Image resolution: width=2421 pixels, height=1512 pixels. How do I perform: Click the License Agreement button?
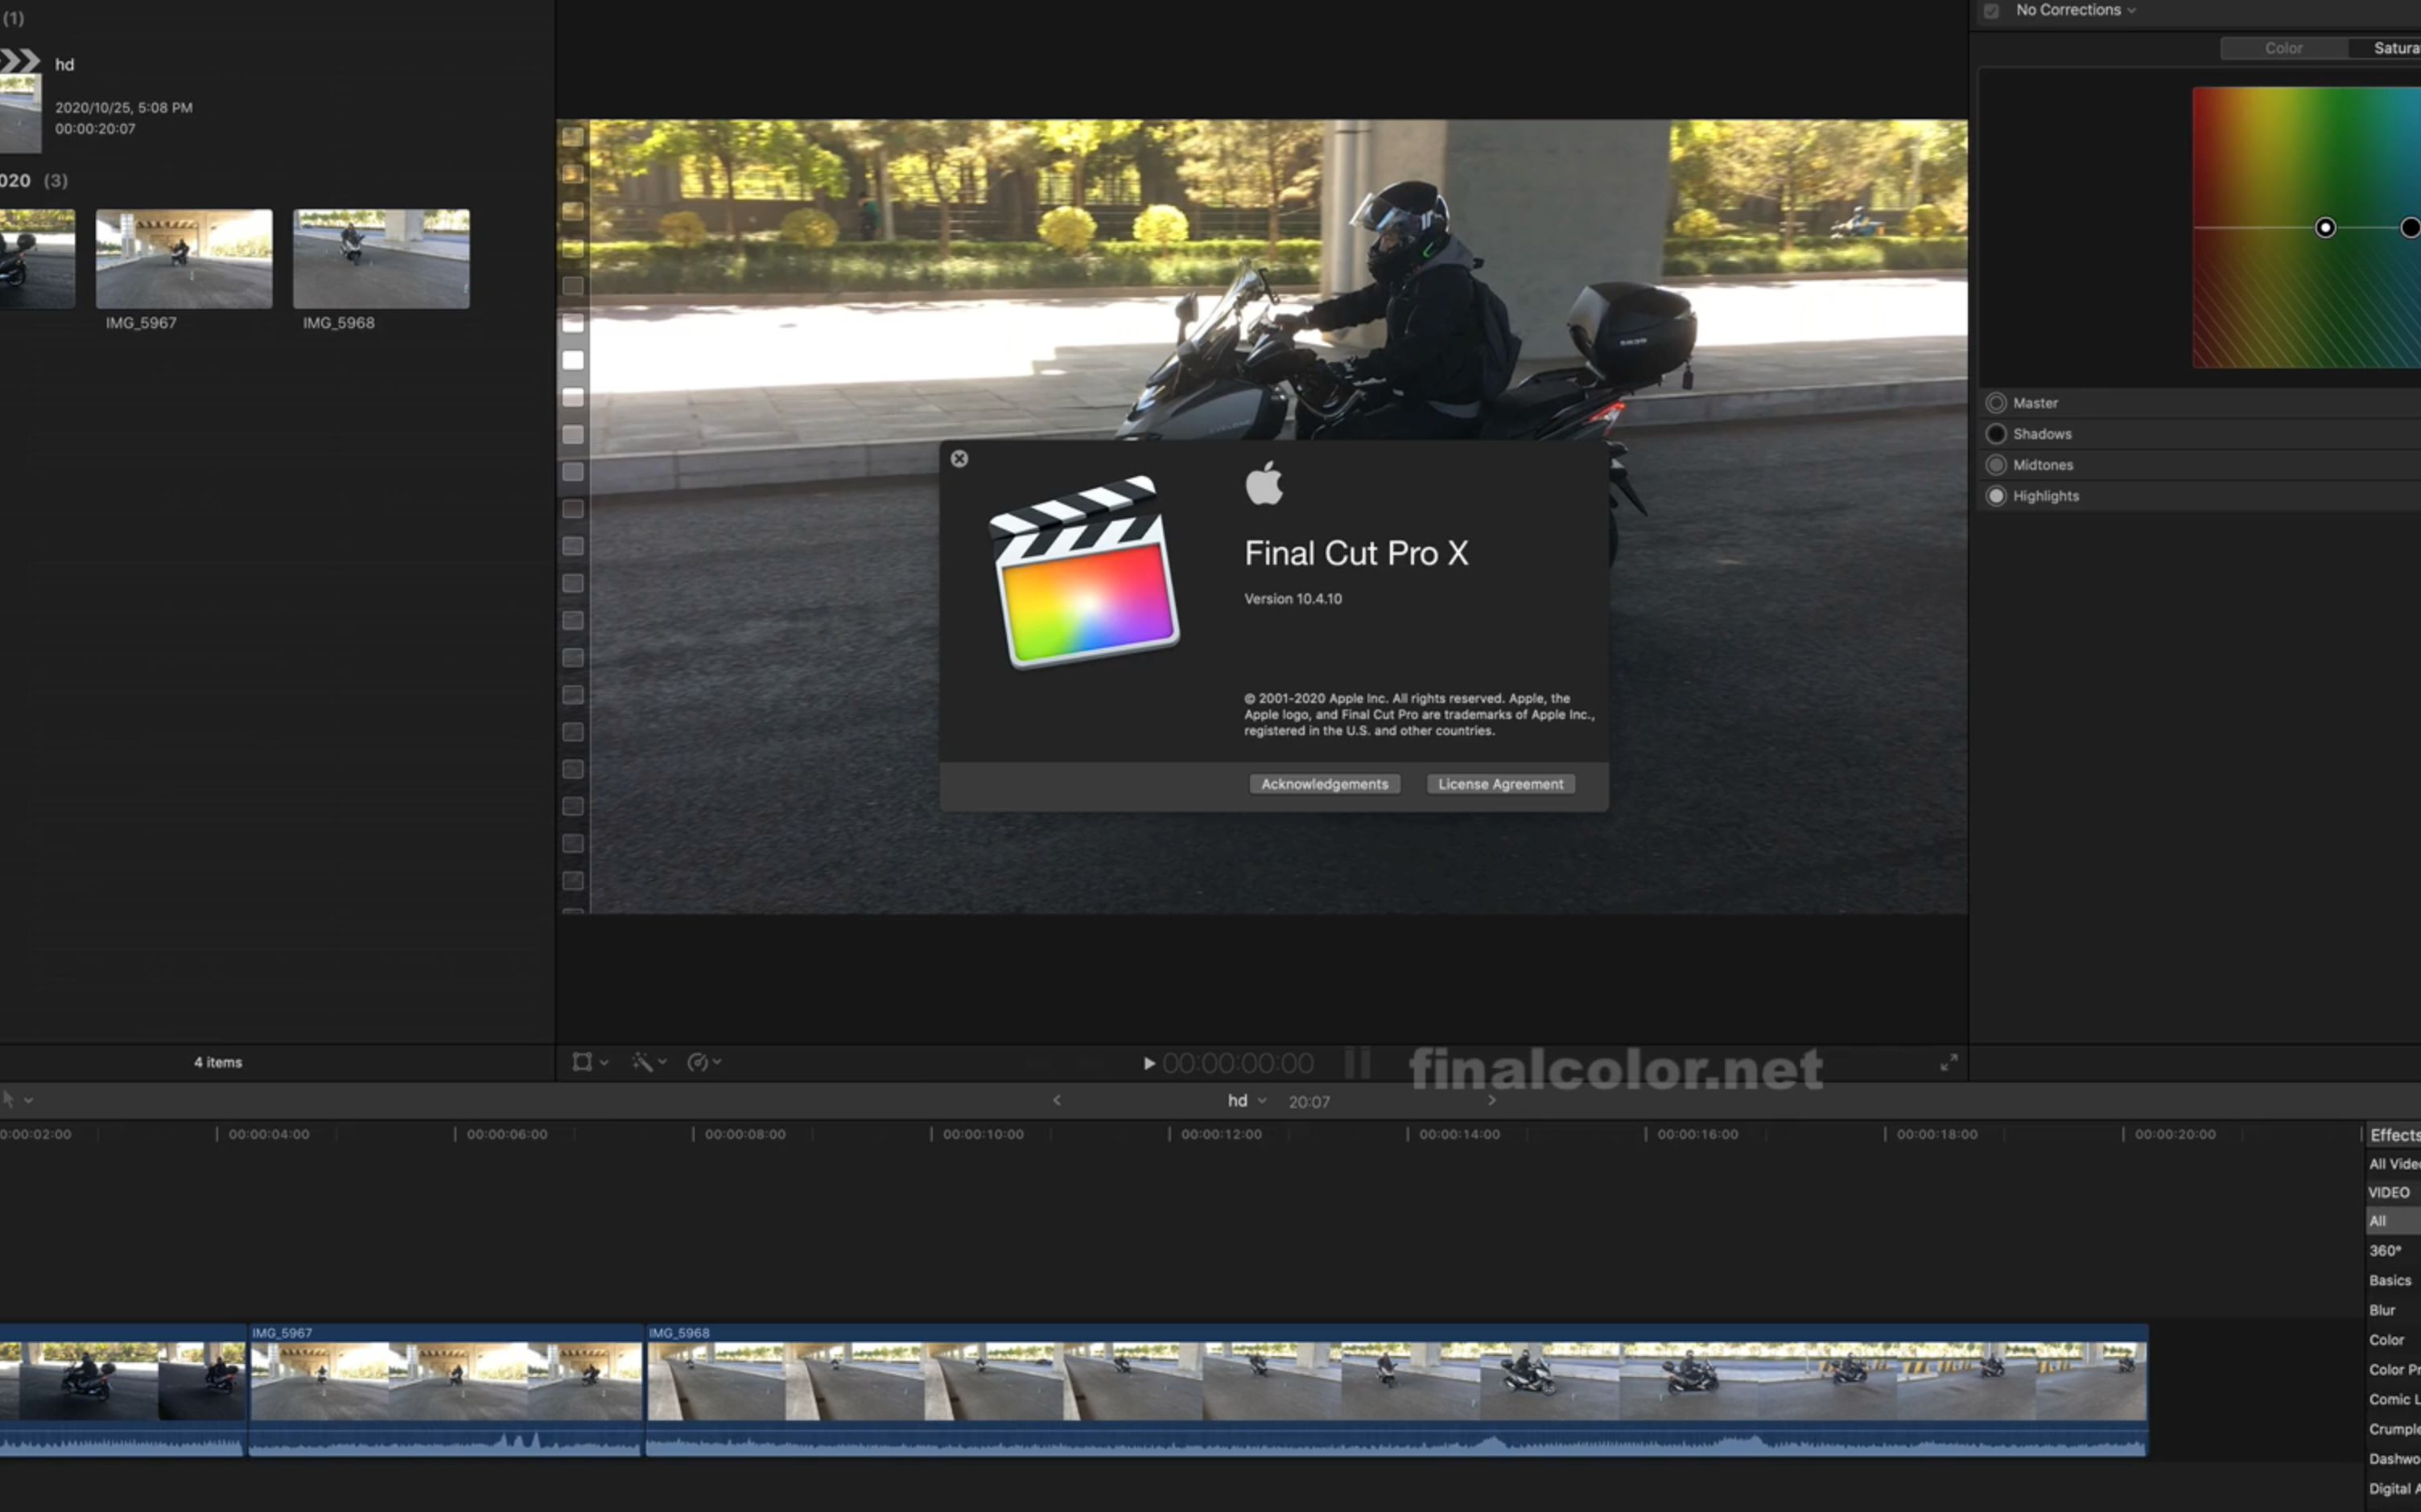click(1499, 784)
